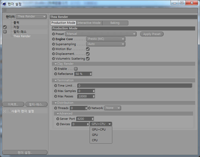Viewport: 200px width, 157px height.
Task: Close the open GPU+CPU devices dropdown header
Action: point(101,124)
